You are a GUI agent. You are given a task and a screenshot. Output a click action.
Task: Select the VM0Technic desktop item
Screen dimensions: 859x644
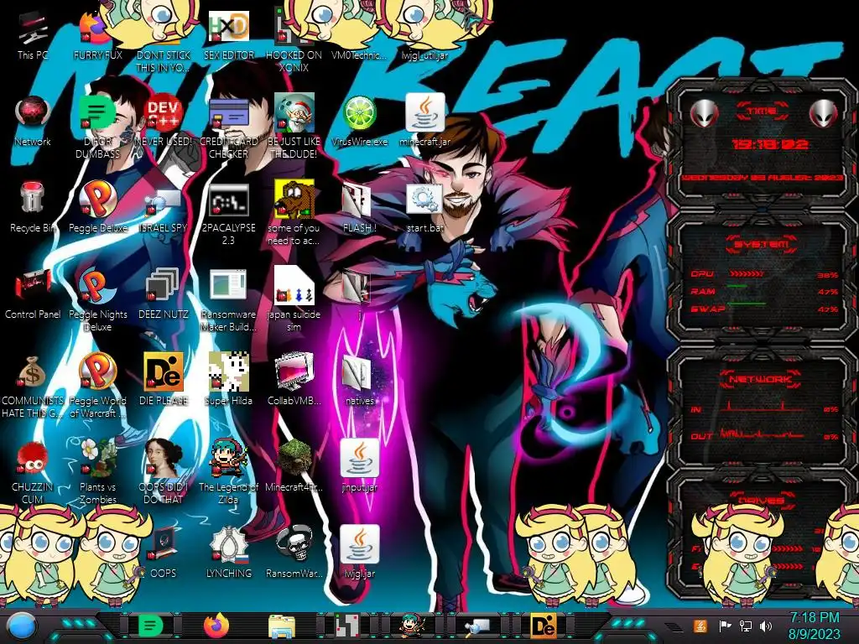[x=359, y=55]
